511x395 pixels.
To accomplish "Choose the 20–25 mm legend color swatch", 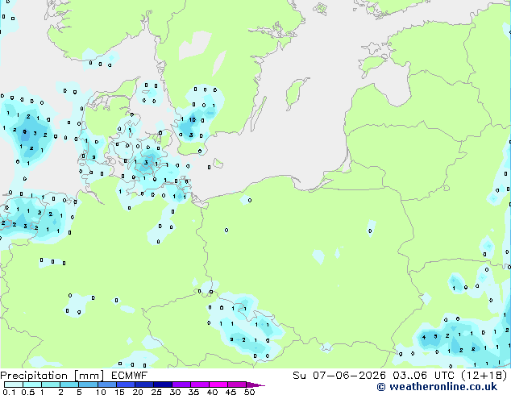I will click(143, 385).
